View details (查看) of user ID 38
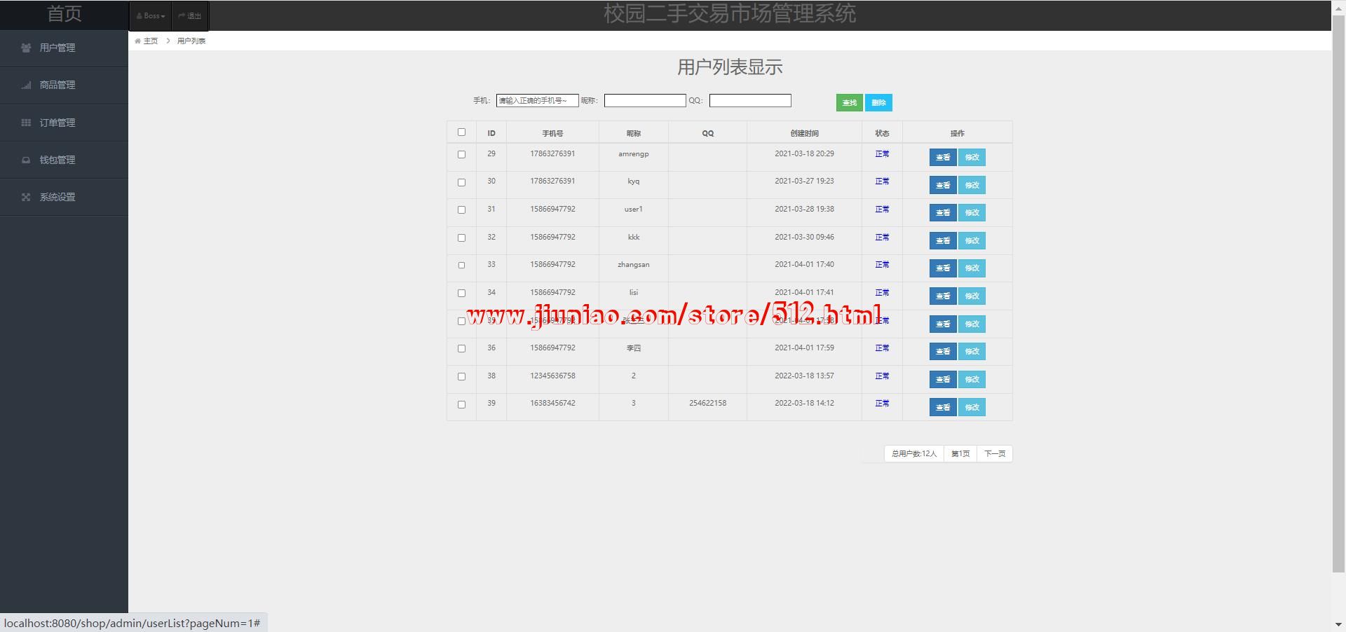 click(x=943, y=379)
